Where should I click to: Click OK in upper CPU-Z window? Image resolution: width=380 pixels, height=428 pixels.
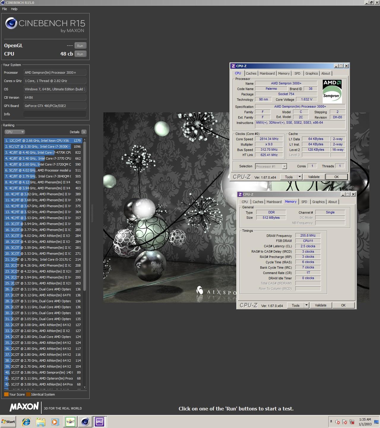pos(336,177)
